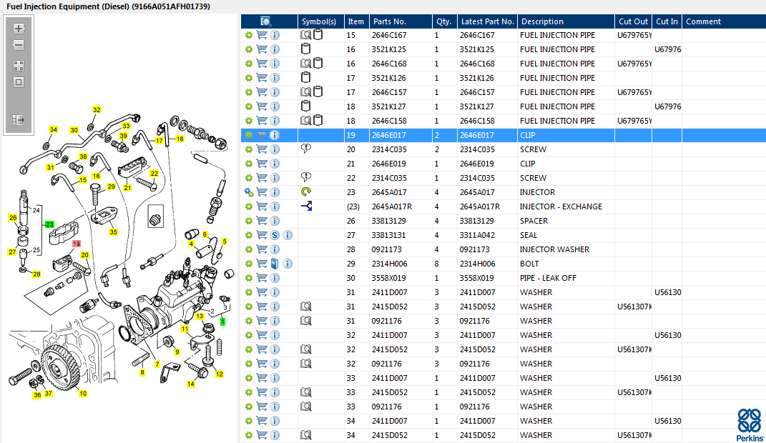Click the Cut In column header
The height and width of the screenshot is (443, 766).
667,21
